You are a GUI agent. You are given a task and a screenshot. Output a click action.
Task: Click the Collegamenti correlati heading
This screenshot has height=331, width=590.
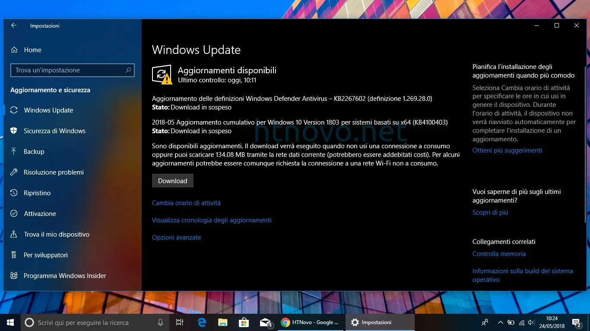(504, 242)
